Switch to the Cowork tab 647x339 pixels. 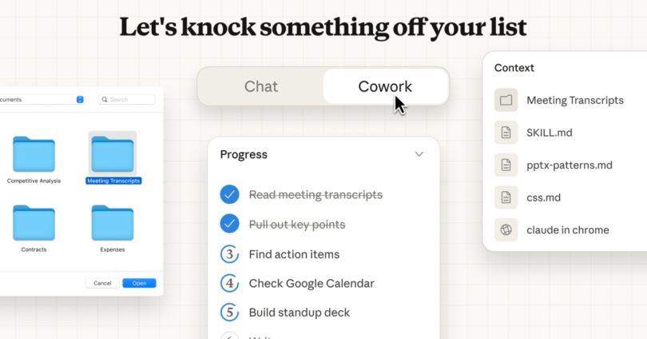click(x=385, y=86)
